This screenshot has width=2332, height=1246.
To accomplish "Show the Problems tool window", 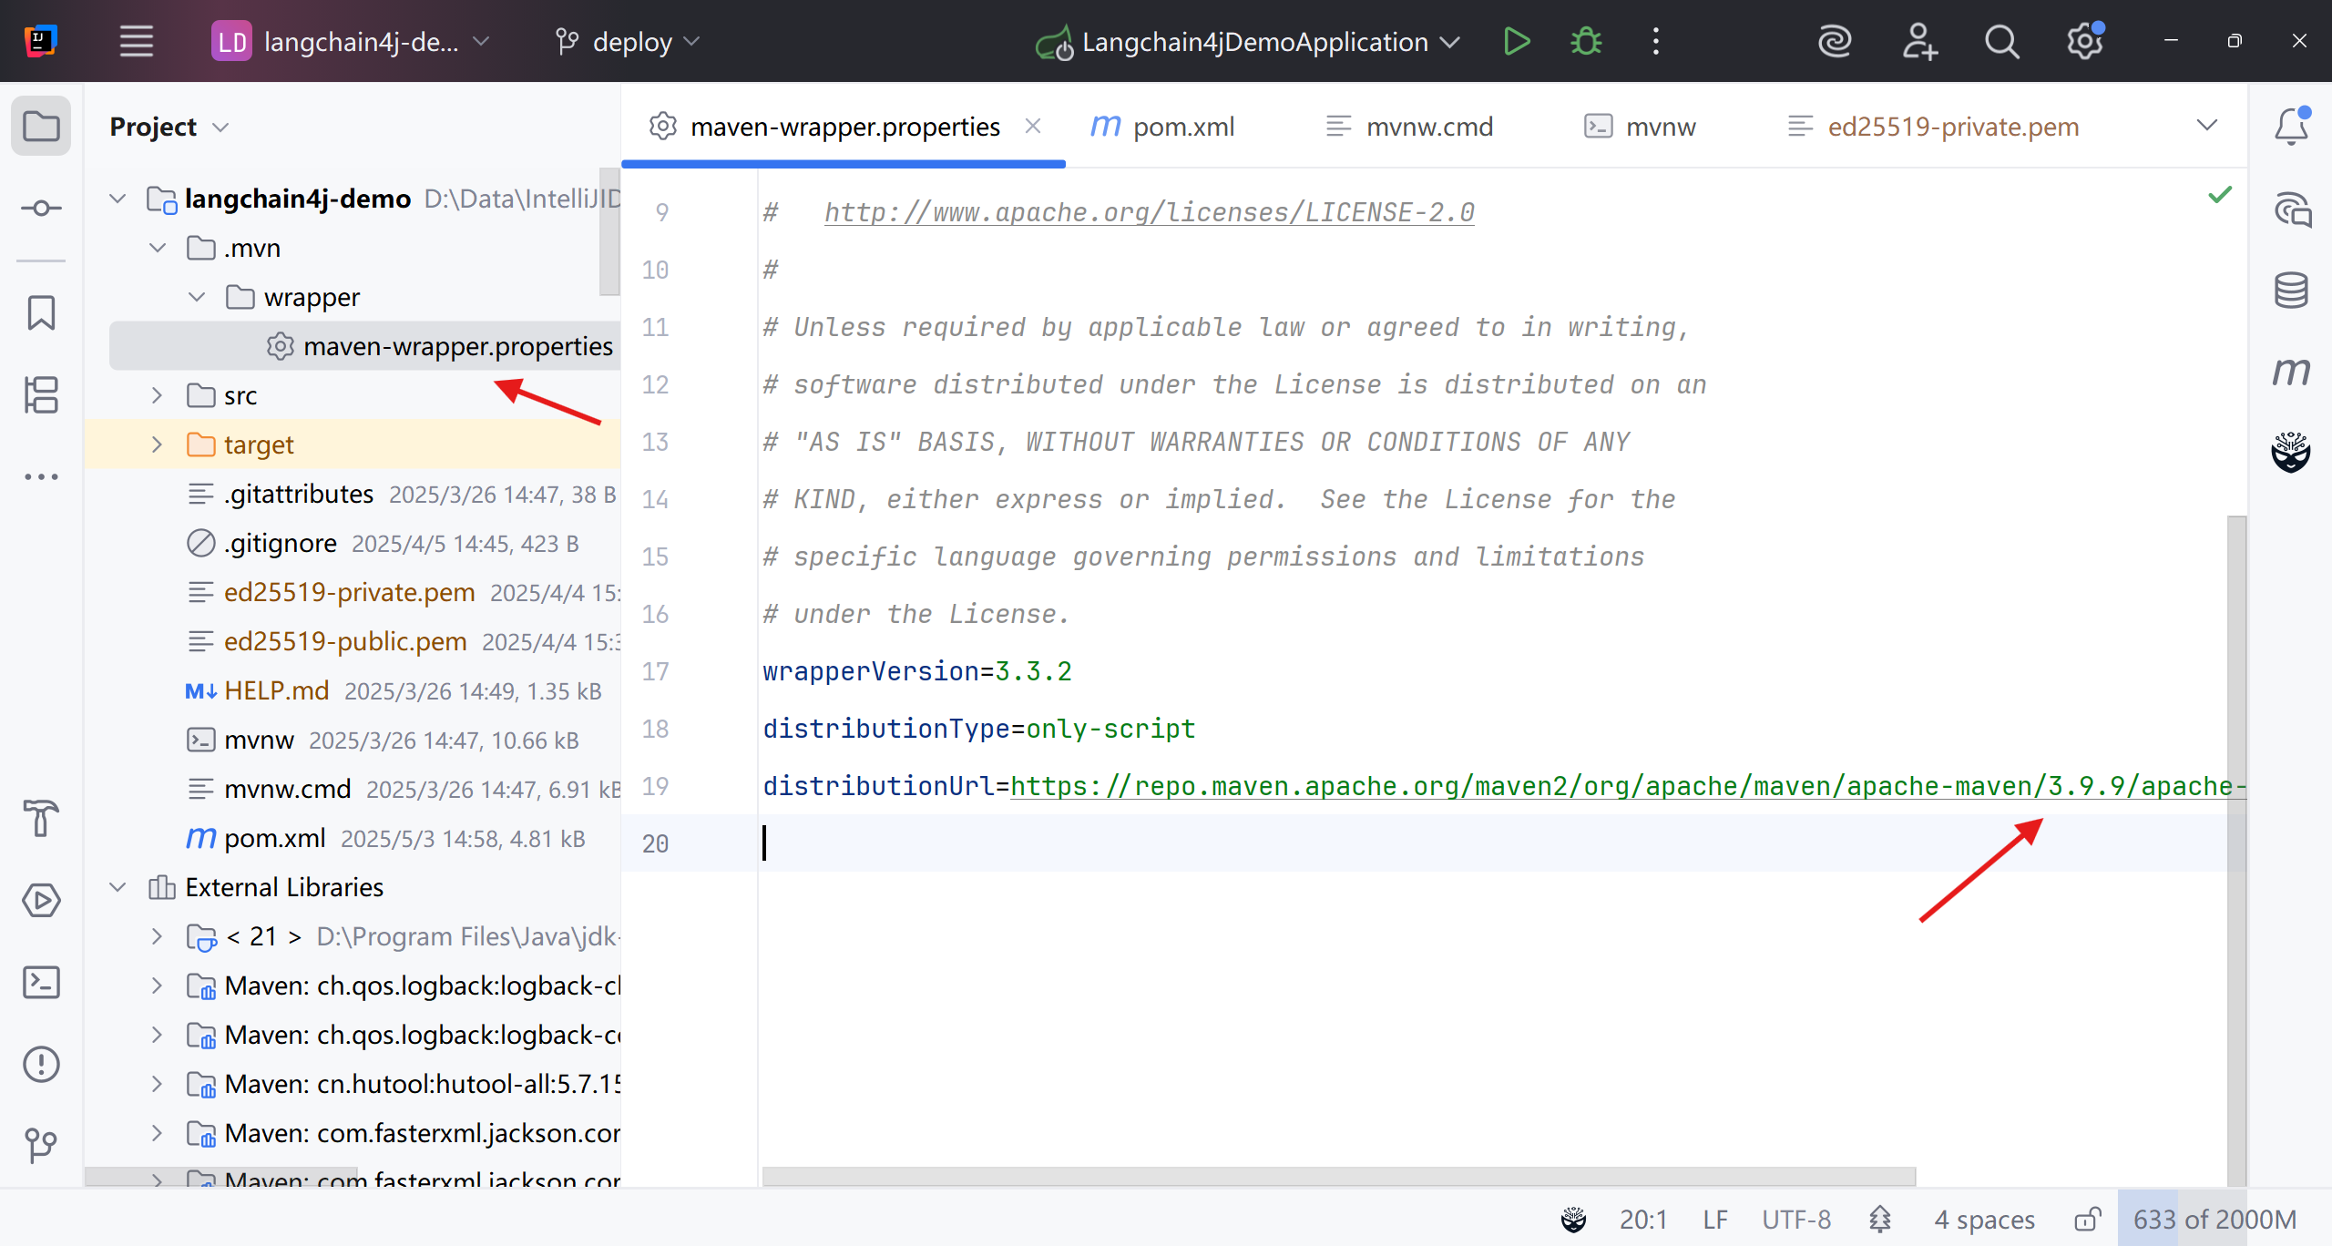I will (x=41, y=1064).
